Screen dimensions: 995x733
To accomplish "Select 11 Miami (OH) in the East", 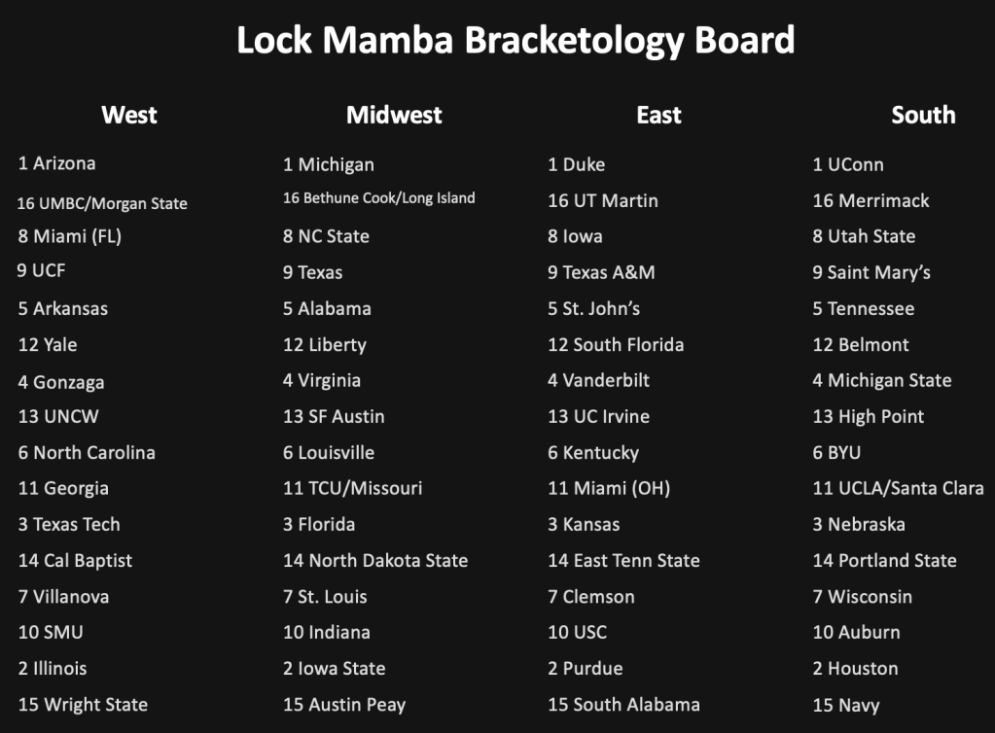I will click(x=609, y=488).
